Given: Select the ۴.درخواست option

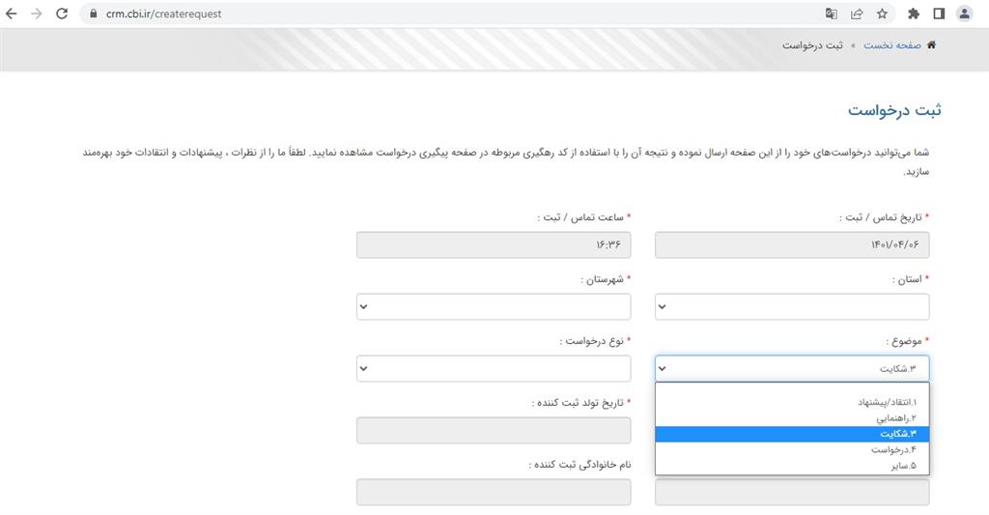Looking at the screenshot, I should (x=892, y=450).
